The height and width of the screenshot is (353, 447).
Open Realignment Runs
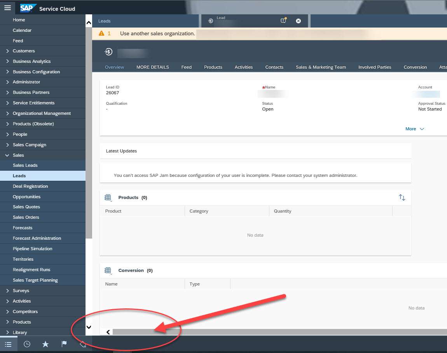(43, 270)
